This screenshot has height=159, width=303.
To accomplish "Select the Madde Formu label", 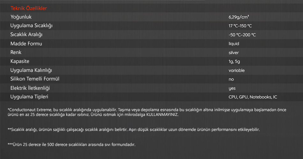I will pos(26,43).
